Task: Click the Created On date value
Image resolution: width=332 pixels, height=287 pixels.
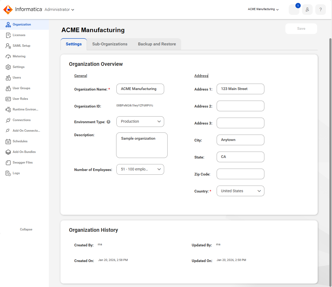Action: (113, 260)
